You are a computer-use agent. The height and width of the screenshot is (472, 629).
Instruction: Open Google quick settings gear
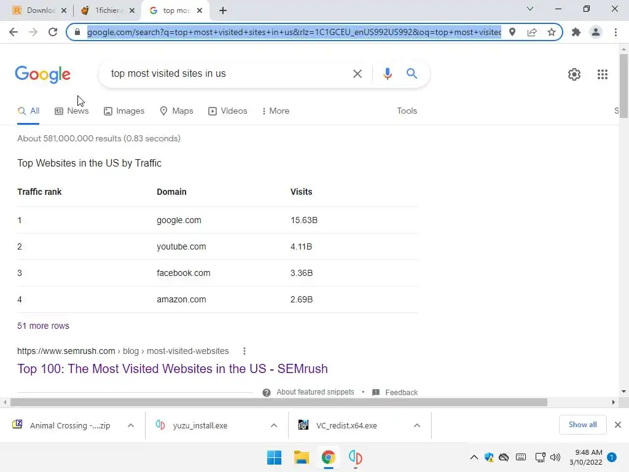574,74
